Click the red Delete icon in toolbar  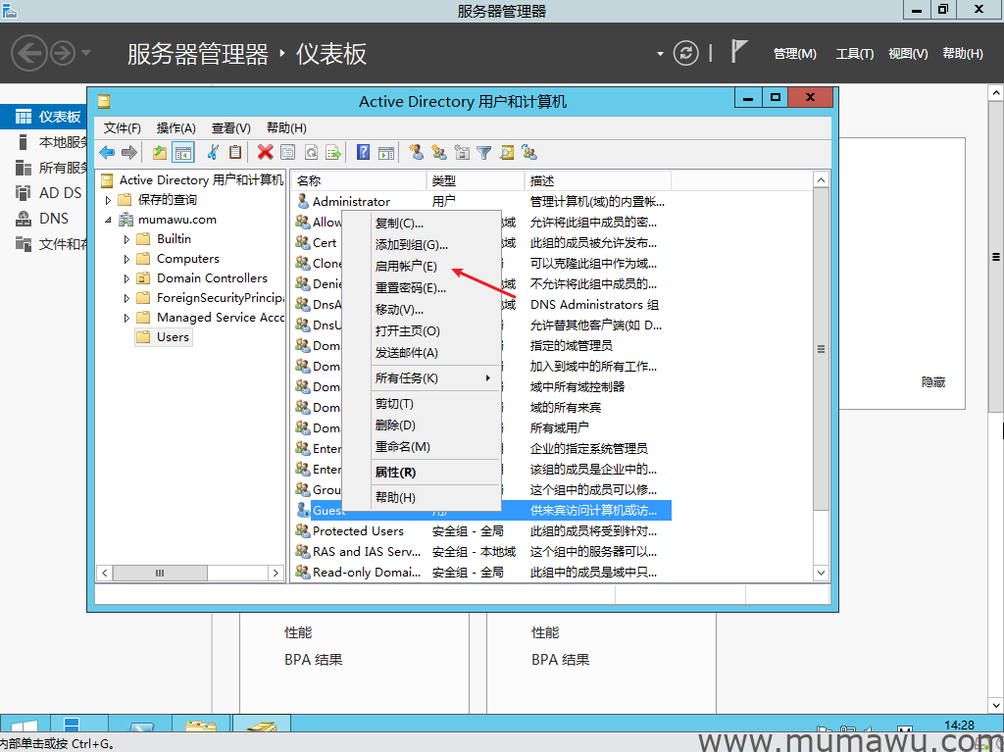(265, 152)
